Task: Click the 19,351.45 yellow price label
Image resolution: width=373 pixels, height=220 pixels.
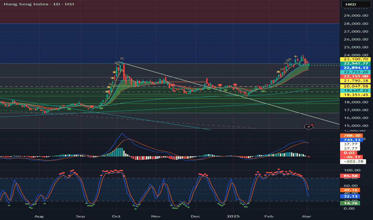Action: click(355, 95)
